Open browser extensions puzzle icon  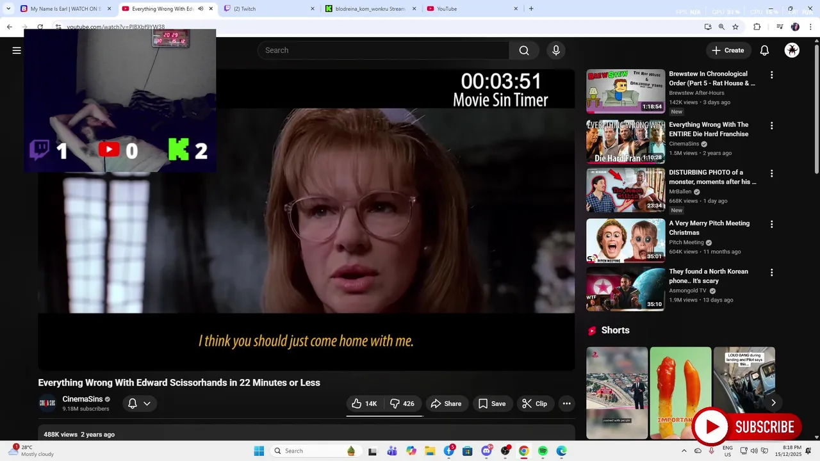click(757, 27)
